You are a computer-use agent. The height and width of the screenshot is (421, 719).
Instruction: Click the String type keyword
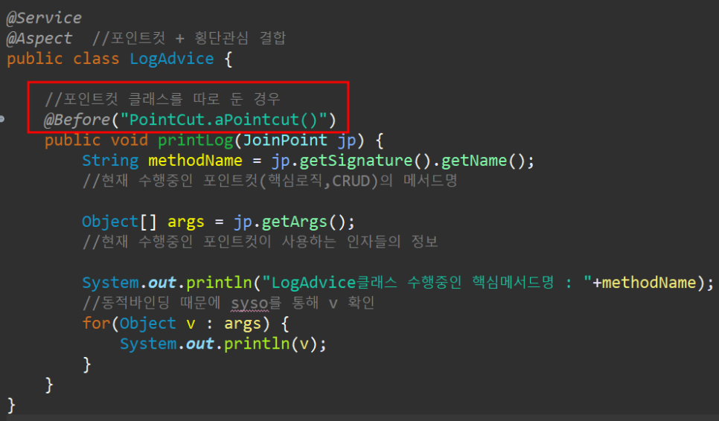(x=110, y=161)
